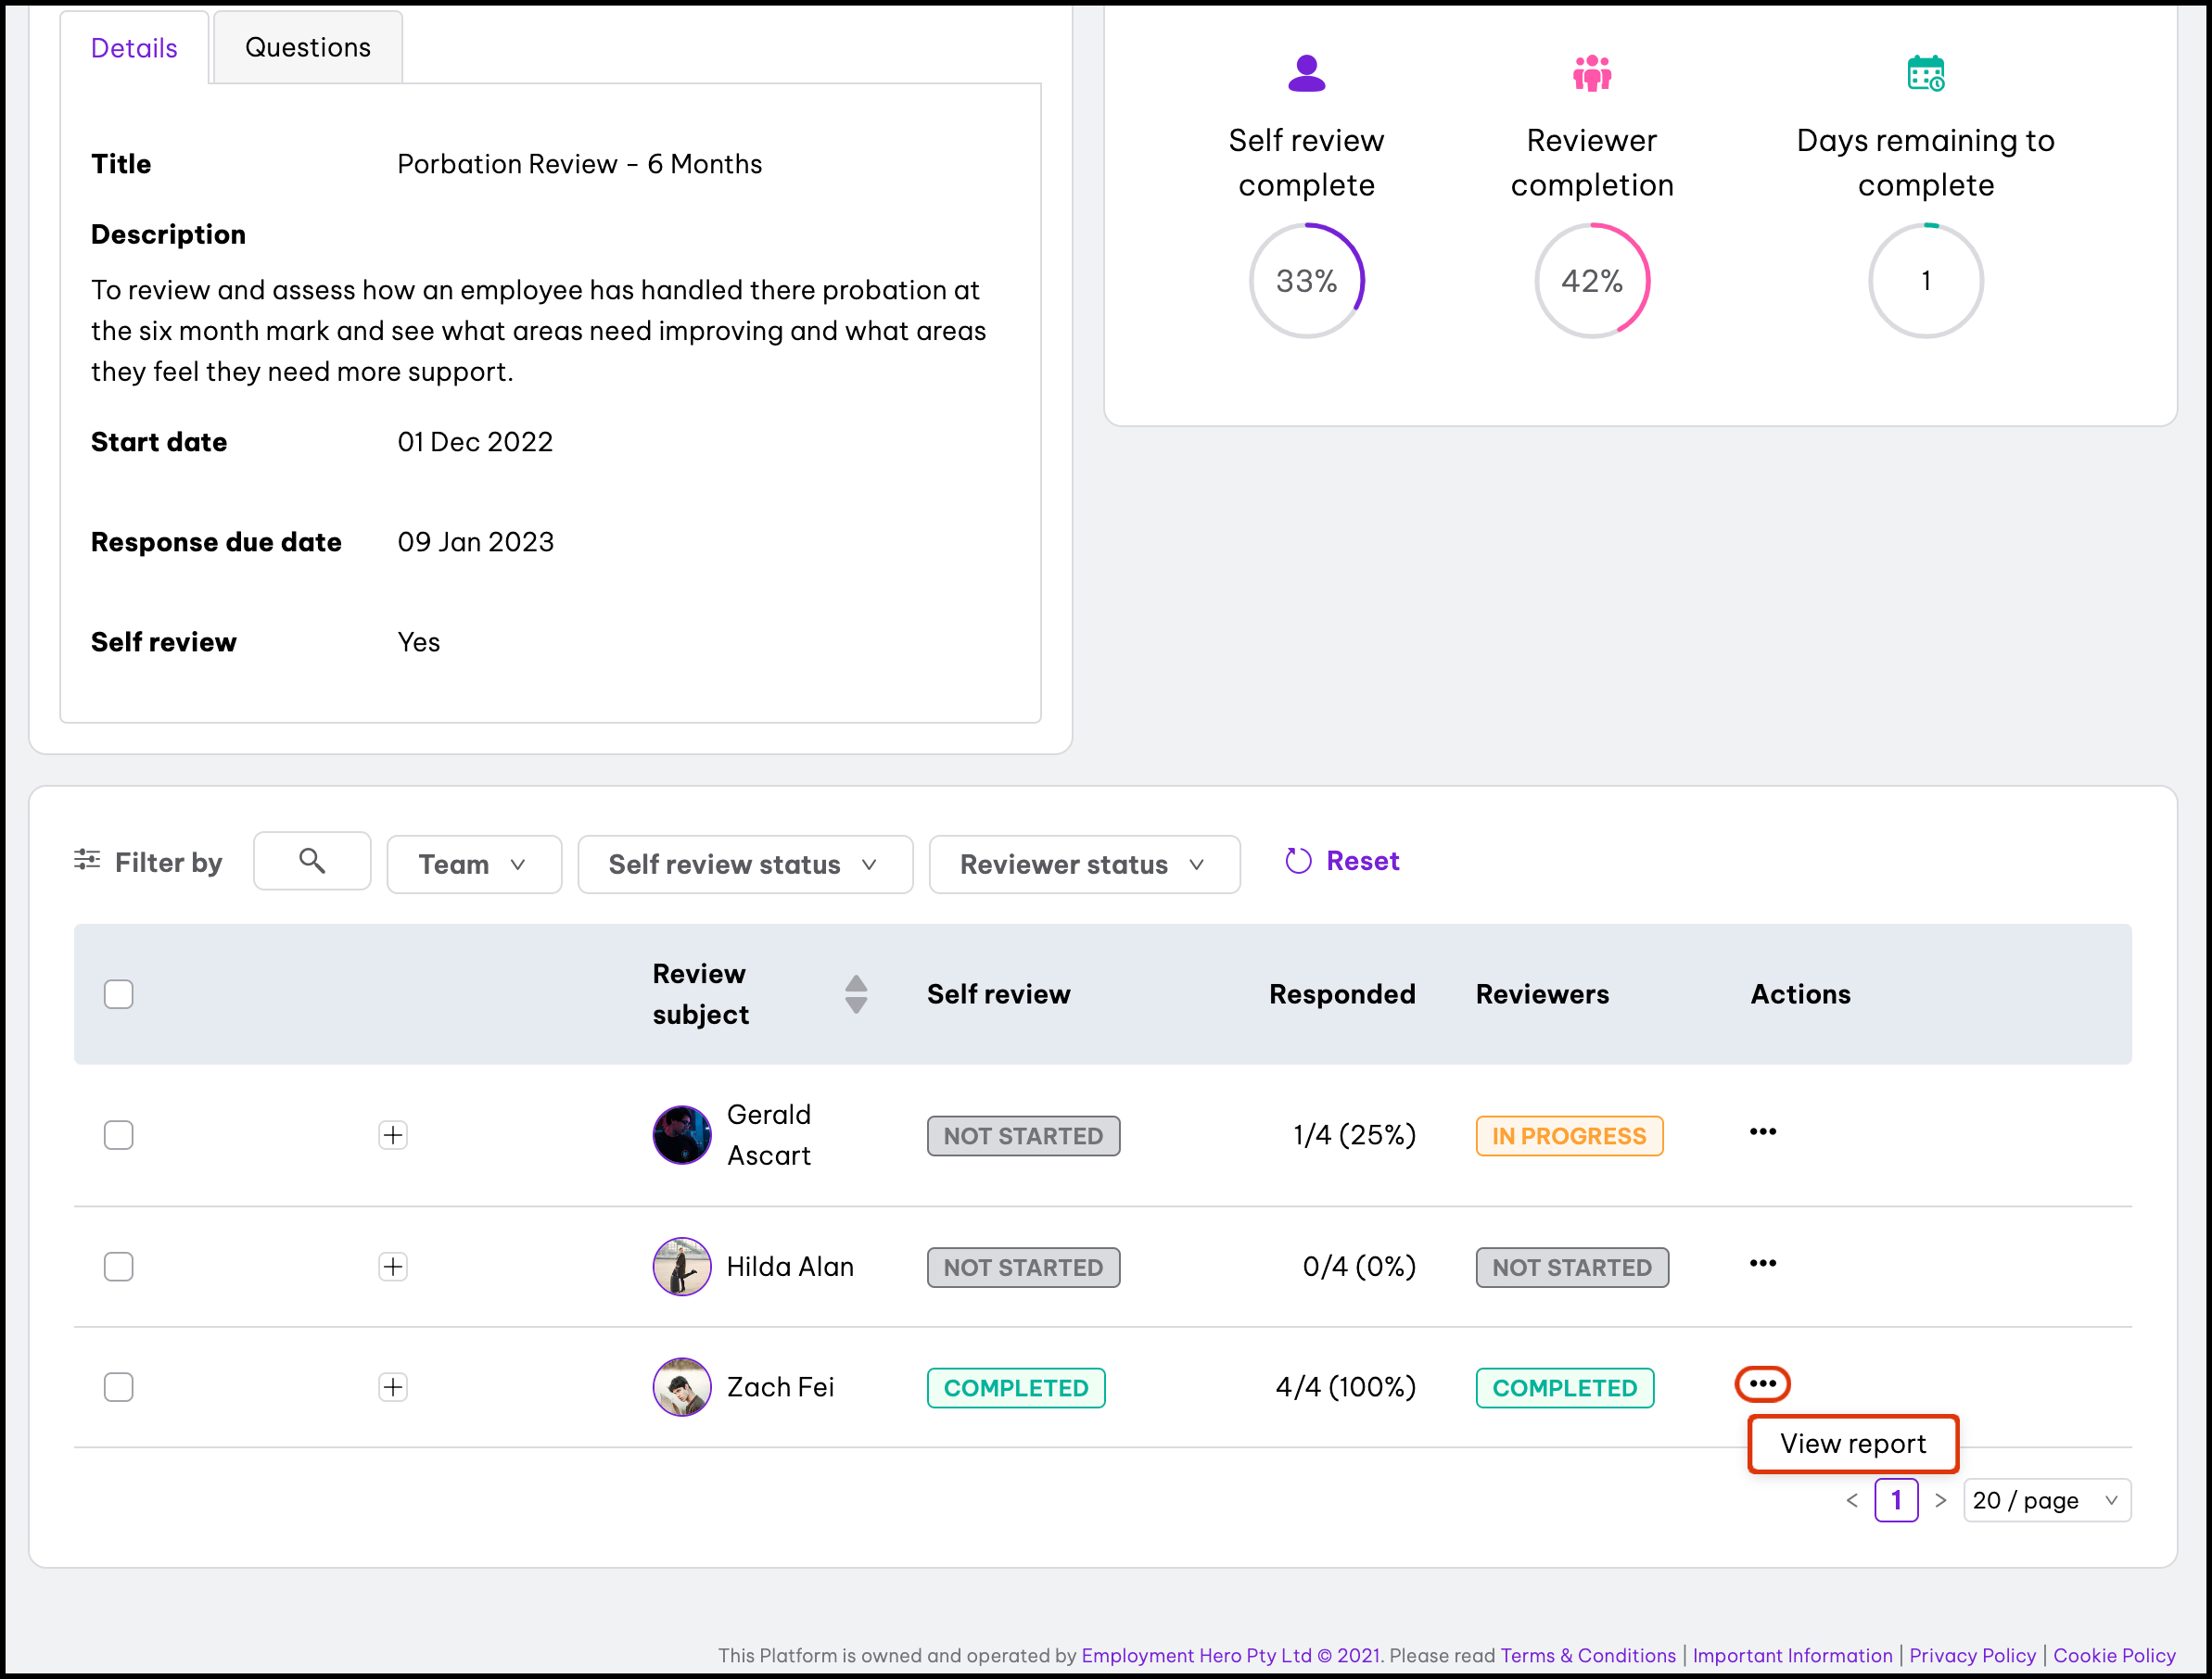Expand the Self review status dropdown
This screenshot has height=1679, width=2212.
tap(745, 865)
